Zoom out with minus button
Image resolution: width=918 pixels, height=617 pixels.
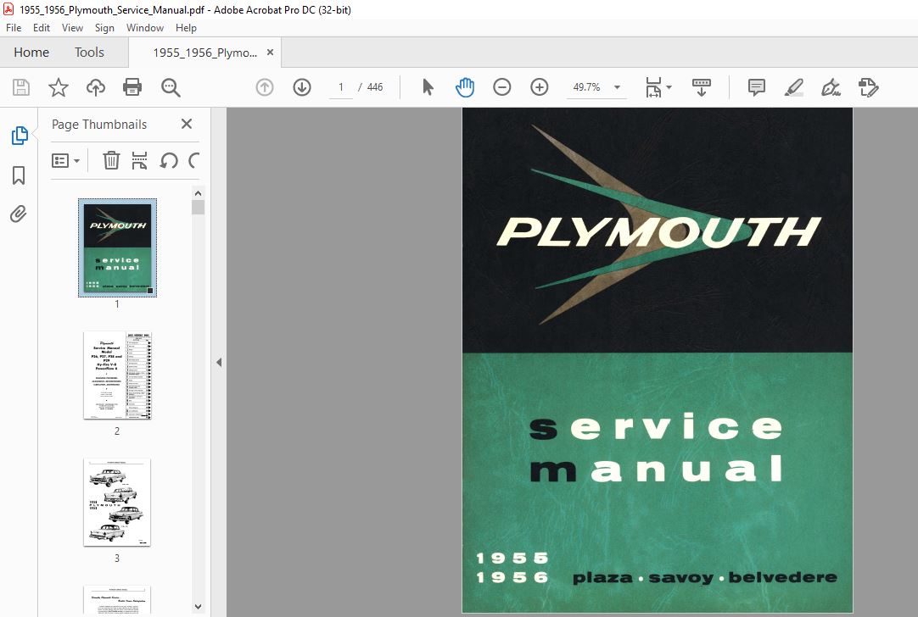(501, 88)
